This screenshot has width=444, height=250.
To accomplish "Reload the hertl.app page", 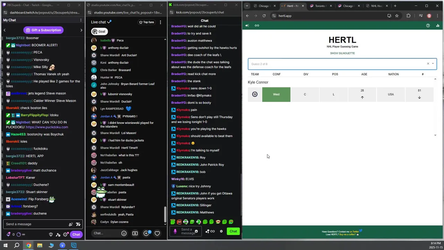I will (264, 16).
